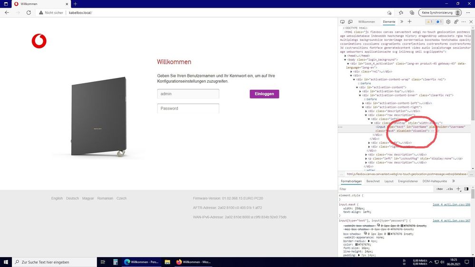Open DevTools three-dots customize menu

464,22
